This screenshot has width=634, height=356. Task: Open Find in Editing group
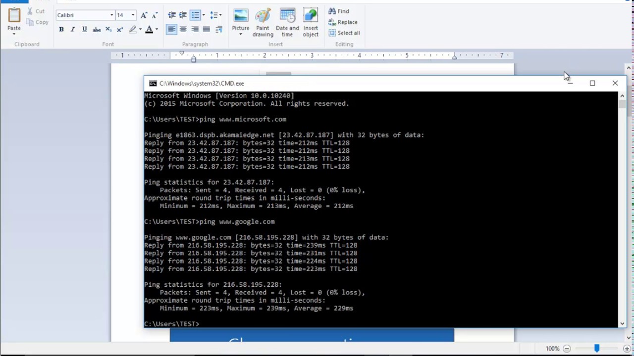click(339, 11)
